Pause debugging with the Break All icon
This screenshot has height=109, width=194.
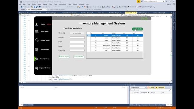(x=82, y=7)
